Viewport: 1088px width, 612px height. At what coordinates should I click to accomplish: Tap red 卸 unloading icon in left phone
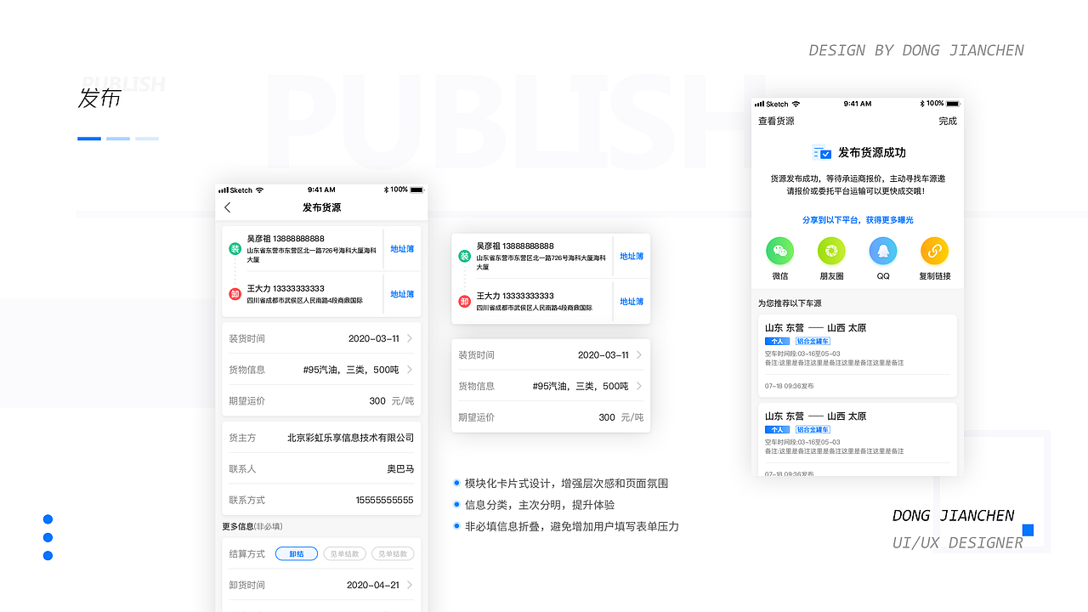pyautogui.click(x=235, y=294)
